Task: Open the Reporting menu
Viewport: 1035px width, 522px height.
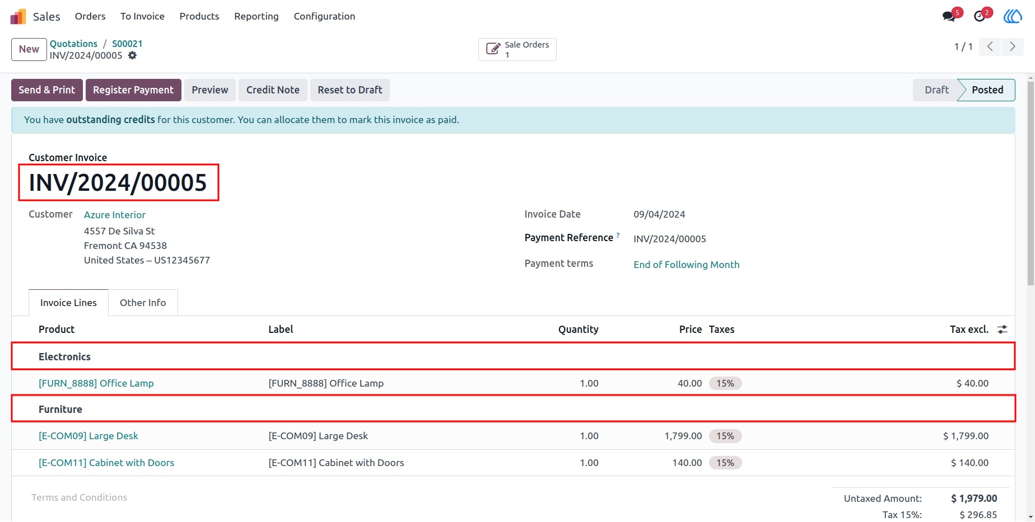Action: coord(257,16)
